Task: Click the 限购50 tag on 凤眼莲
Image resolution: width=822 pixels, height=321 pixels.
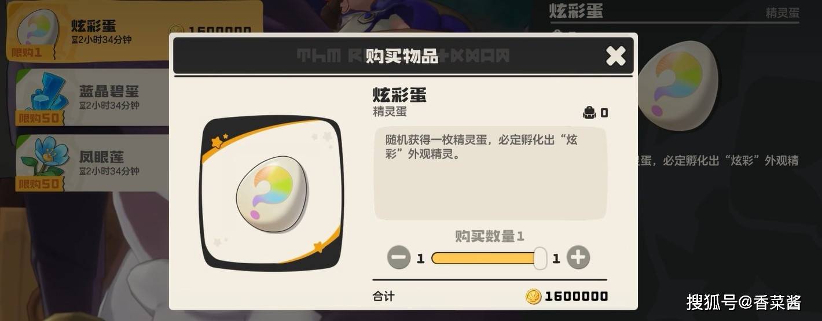Action: pyautogui.click(x=39, y=185)
